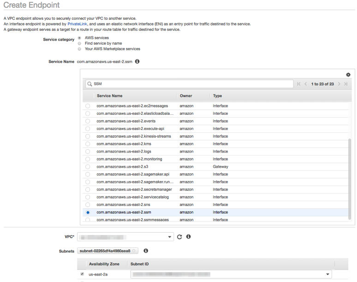The image size is (357, 282).
Task: Click the service search filter field
Action: point(190,84)
